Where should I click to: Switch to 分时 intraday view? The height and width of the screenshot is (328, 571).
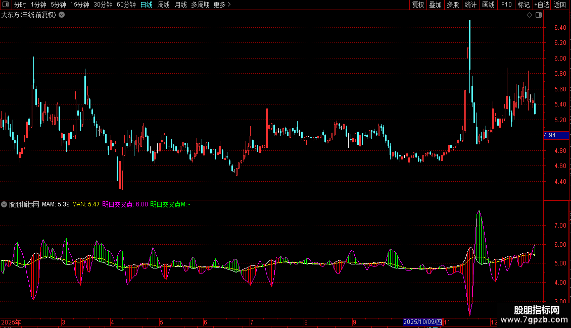point(20,5)
